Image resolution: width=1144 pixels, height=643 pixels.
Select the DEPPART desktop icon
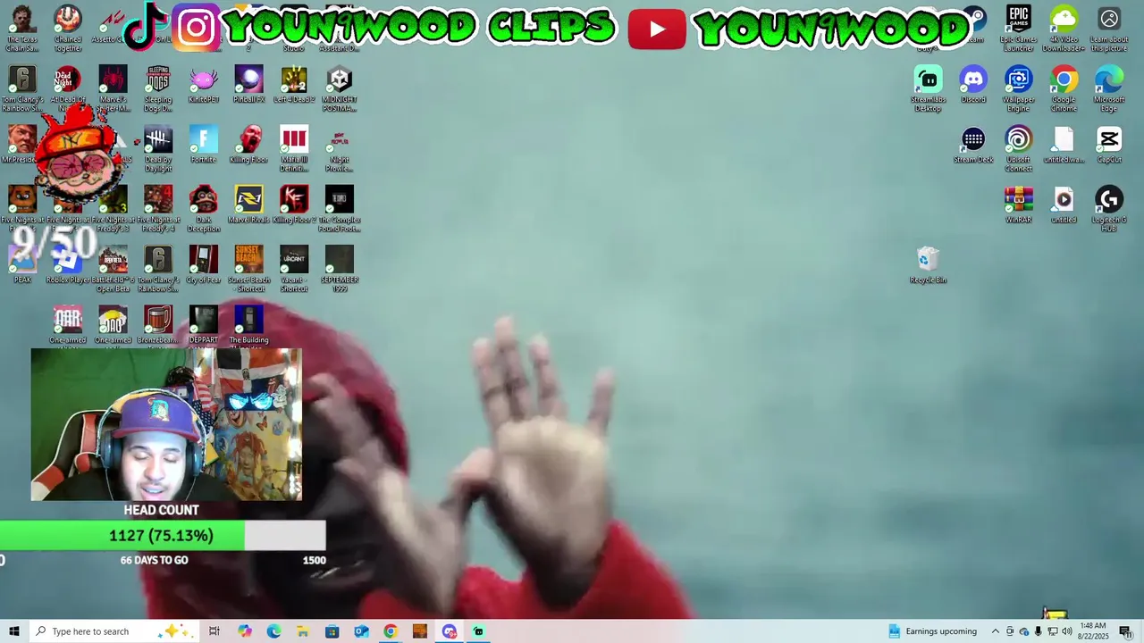[x=203, y=325]
